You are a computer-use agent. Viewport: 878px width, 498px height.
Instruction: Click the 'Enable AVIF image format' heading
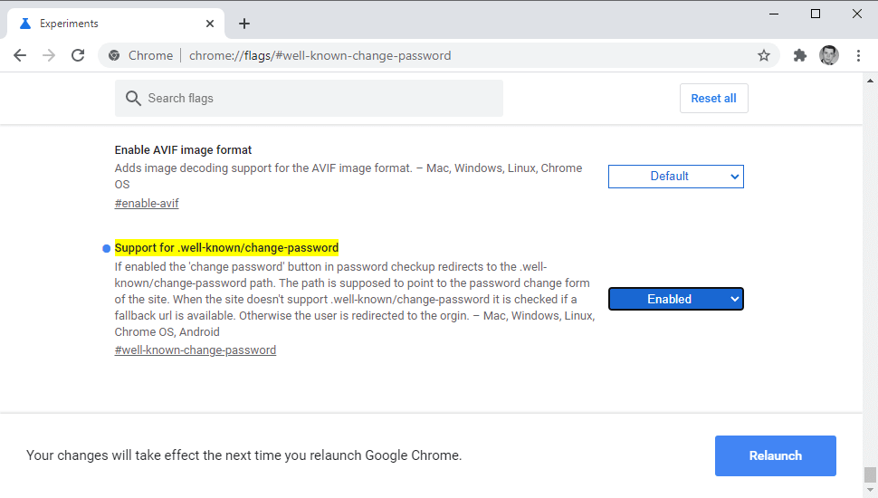(183, 150)
